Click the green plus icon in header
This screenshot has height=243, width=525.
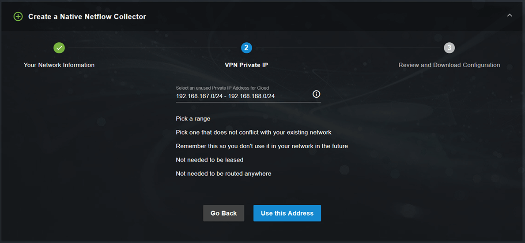pyautogui.click(x=18, y=16)
